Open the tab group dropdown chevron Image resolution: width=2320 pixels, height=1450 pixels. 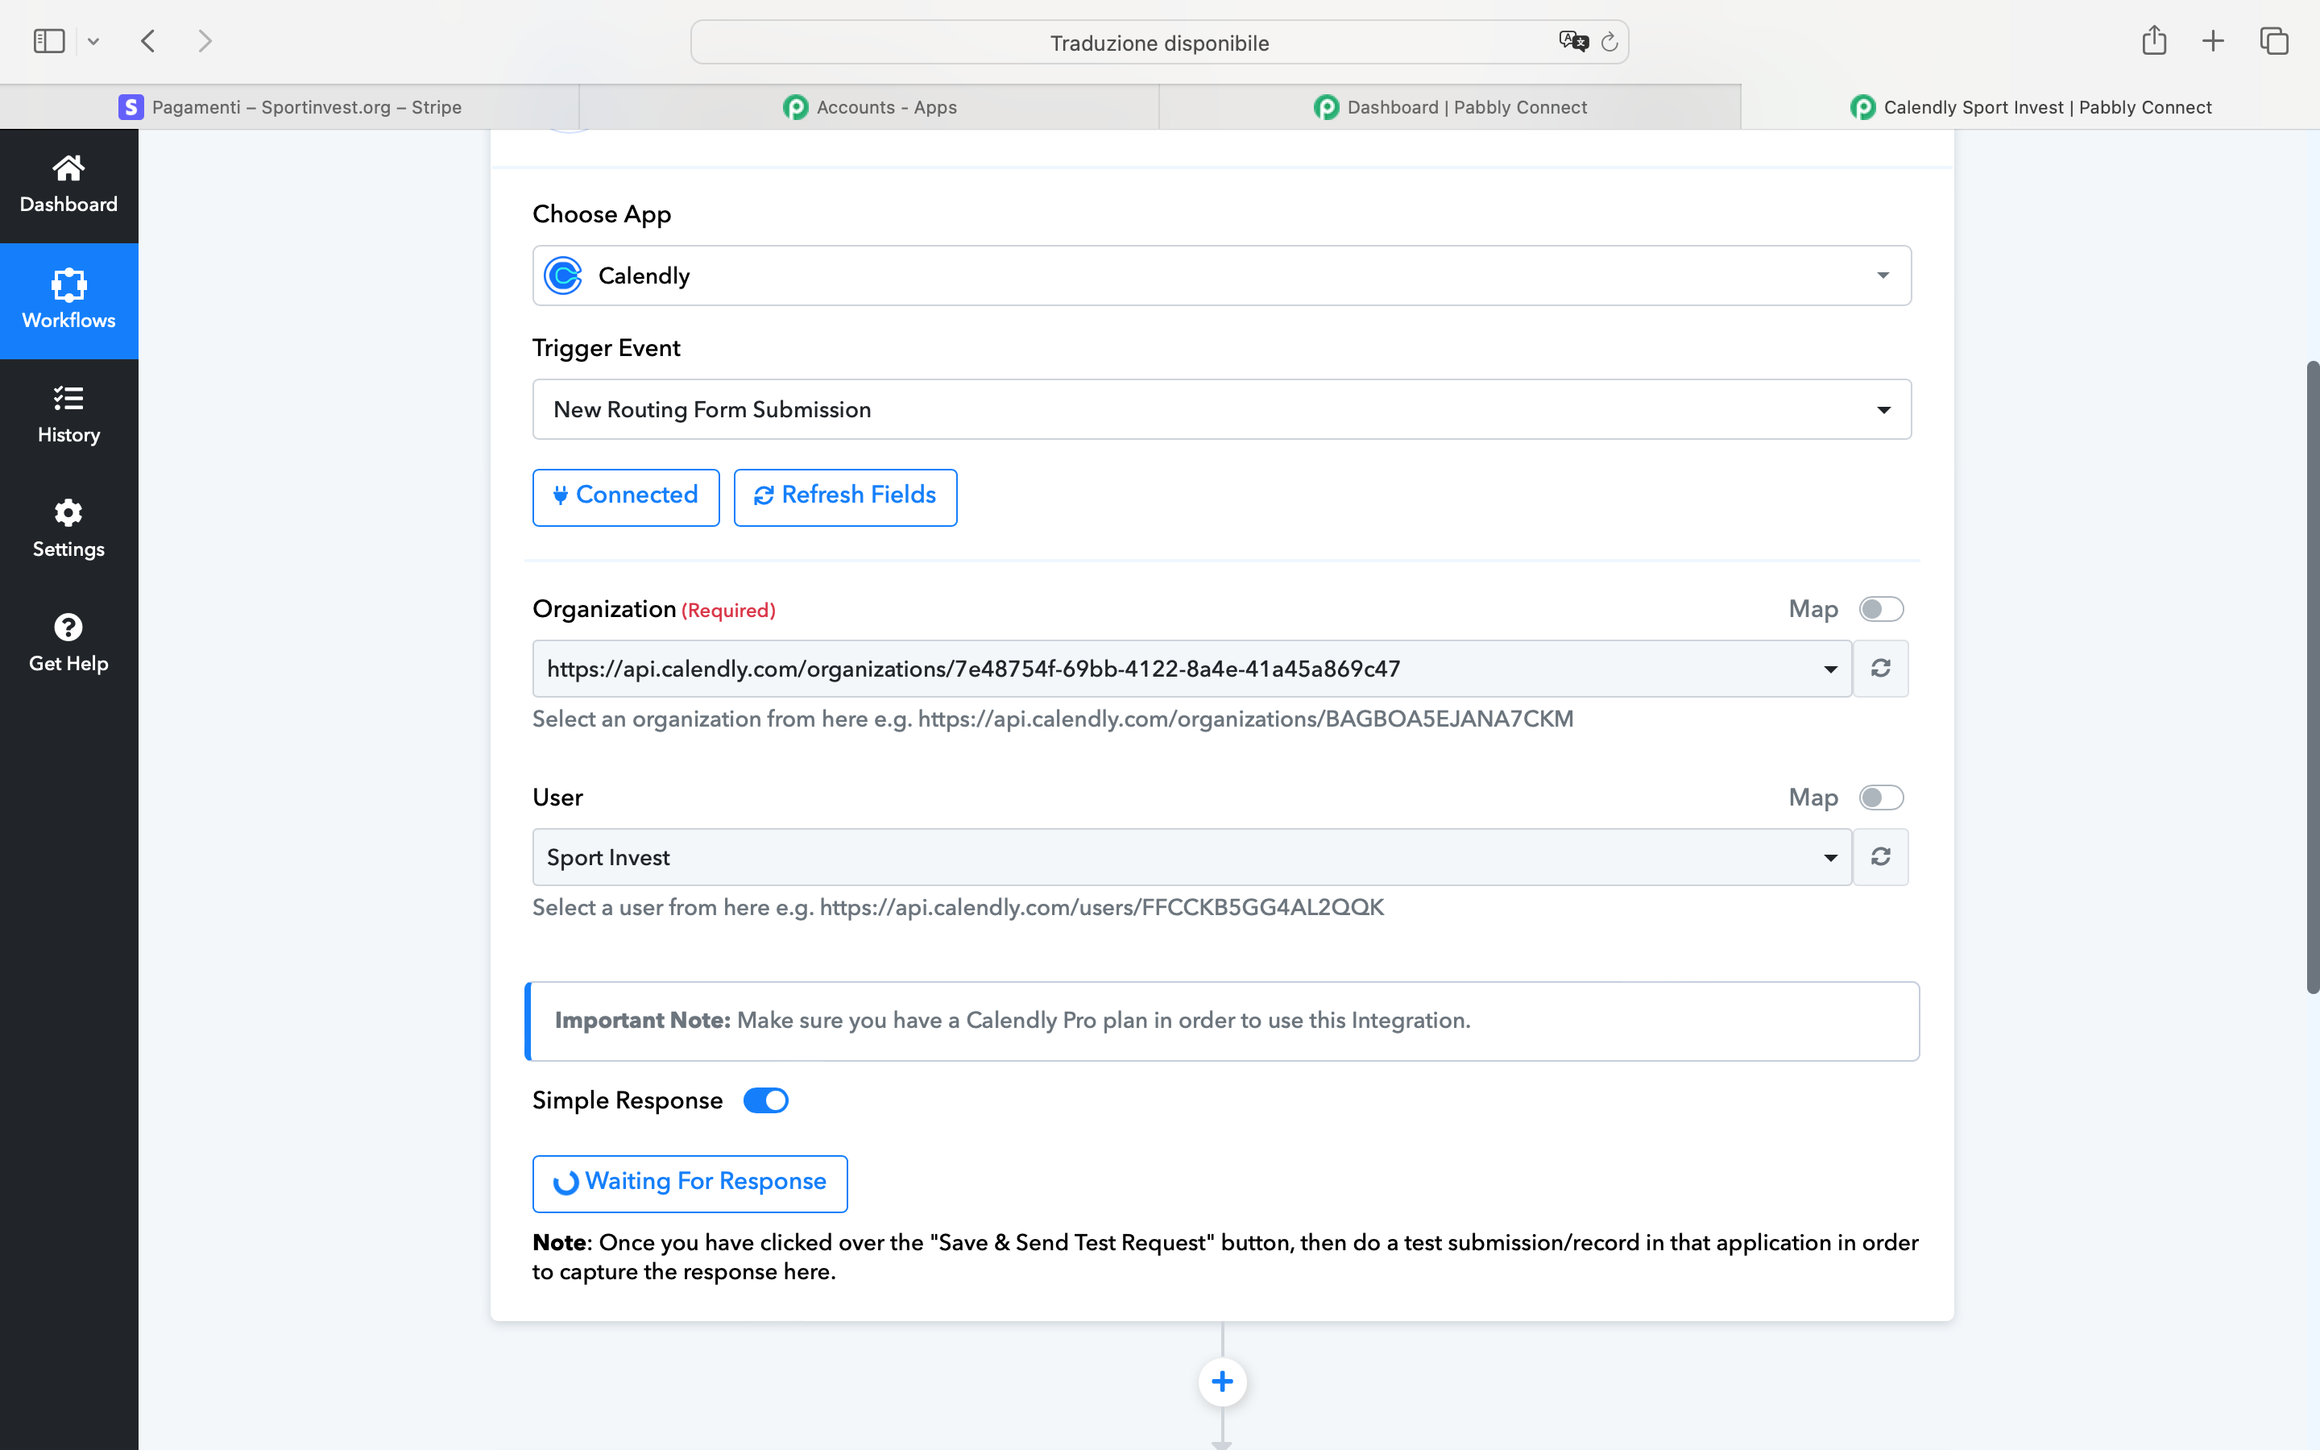tap(93, 41)
